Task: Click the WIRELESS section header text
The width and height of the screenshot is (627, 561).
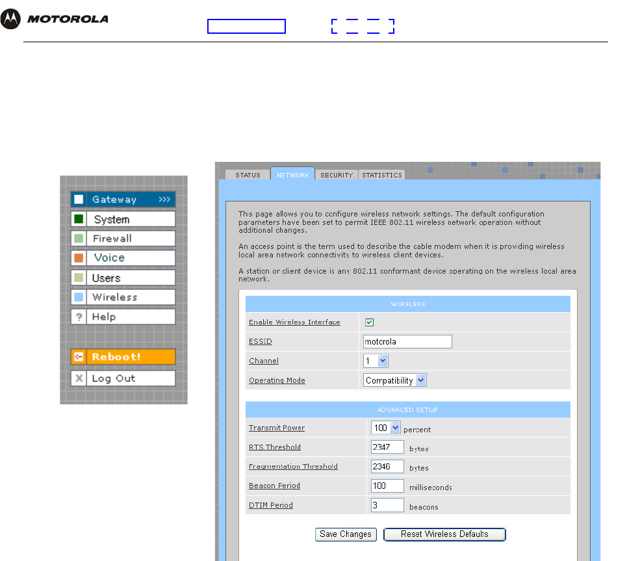Action: (x=408, y=304)
